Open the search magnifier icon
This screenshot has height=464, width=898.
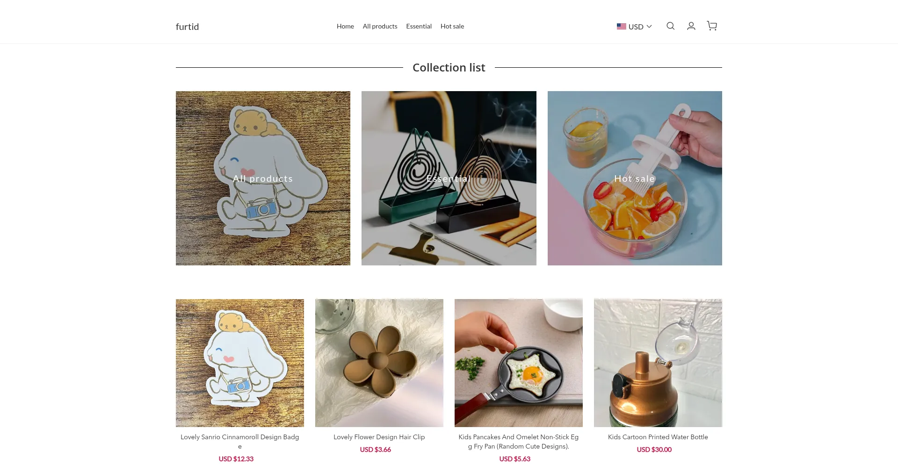pyautogui.click(x=670, y=26)
